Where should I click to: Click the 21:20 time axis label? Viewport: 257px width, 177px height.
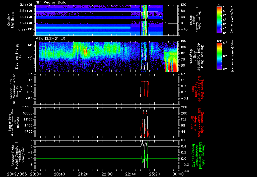point(83,174)
